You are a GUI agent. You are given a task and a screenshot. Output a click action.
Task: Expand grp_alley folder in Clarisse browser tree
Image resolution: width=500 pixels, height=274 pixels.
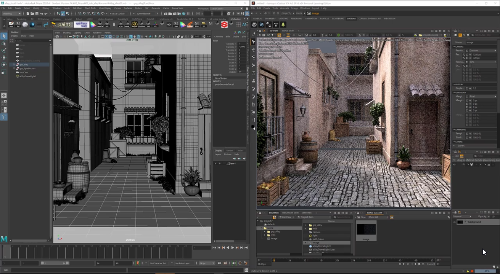(x=265, y=231)
